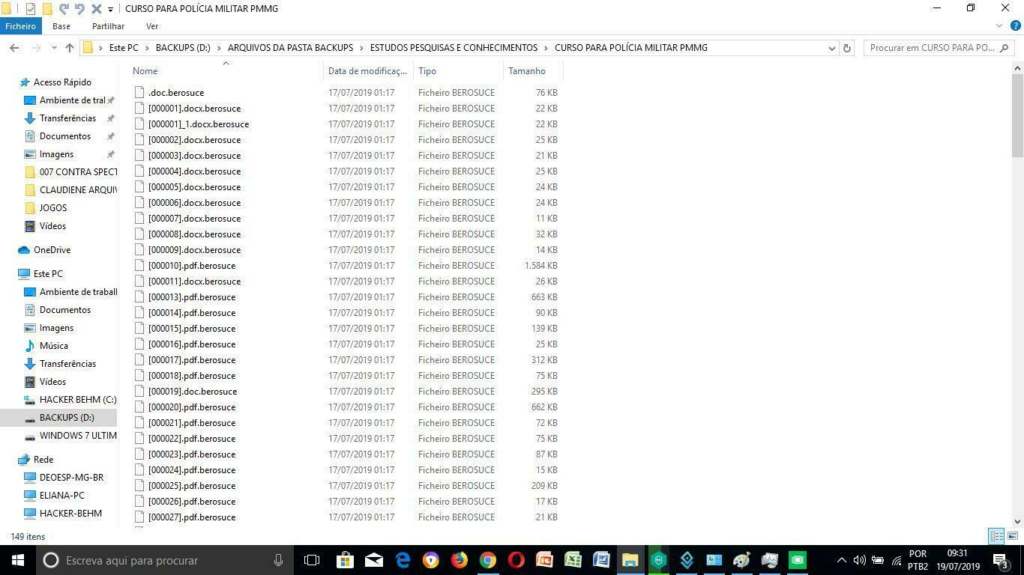Go up one folder level with the Up arrow
The height and width of the screenshot is (575, 1024).
70,48
